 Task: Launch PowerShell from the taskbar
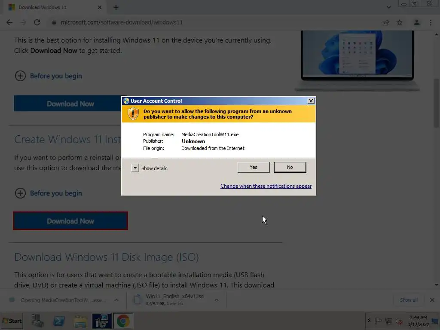click(59, 321)
